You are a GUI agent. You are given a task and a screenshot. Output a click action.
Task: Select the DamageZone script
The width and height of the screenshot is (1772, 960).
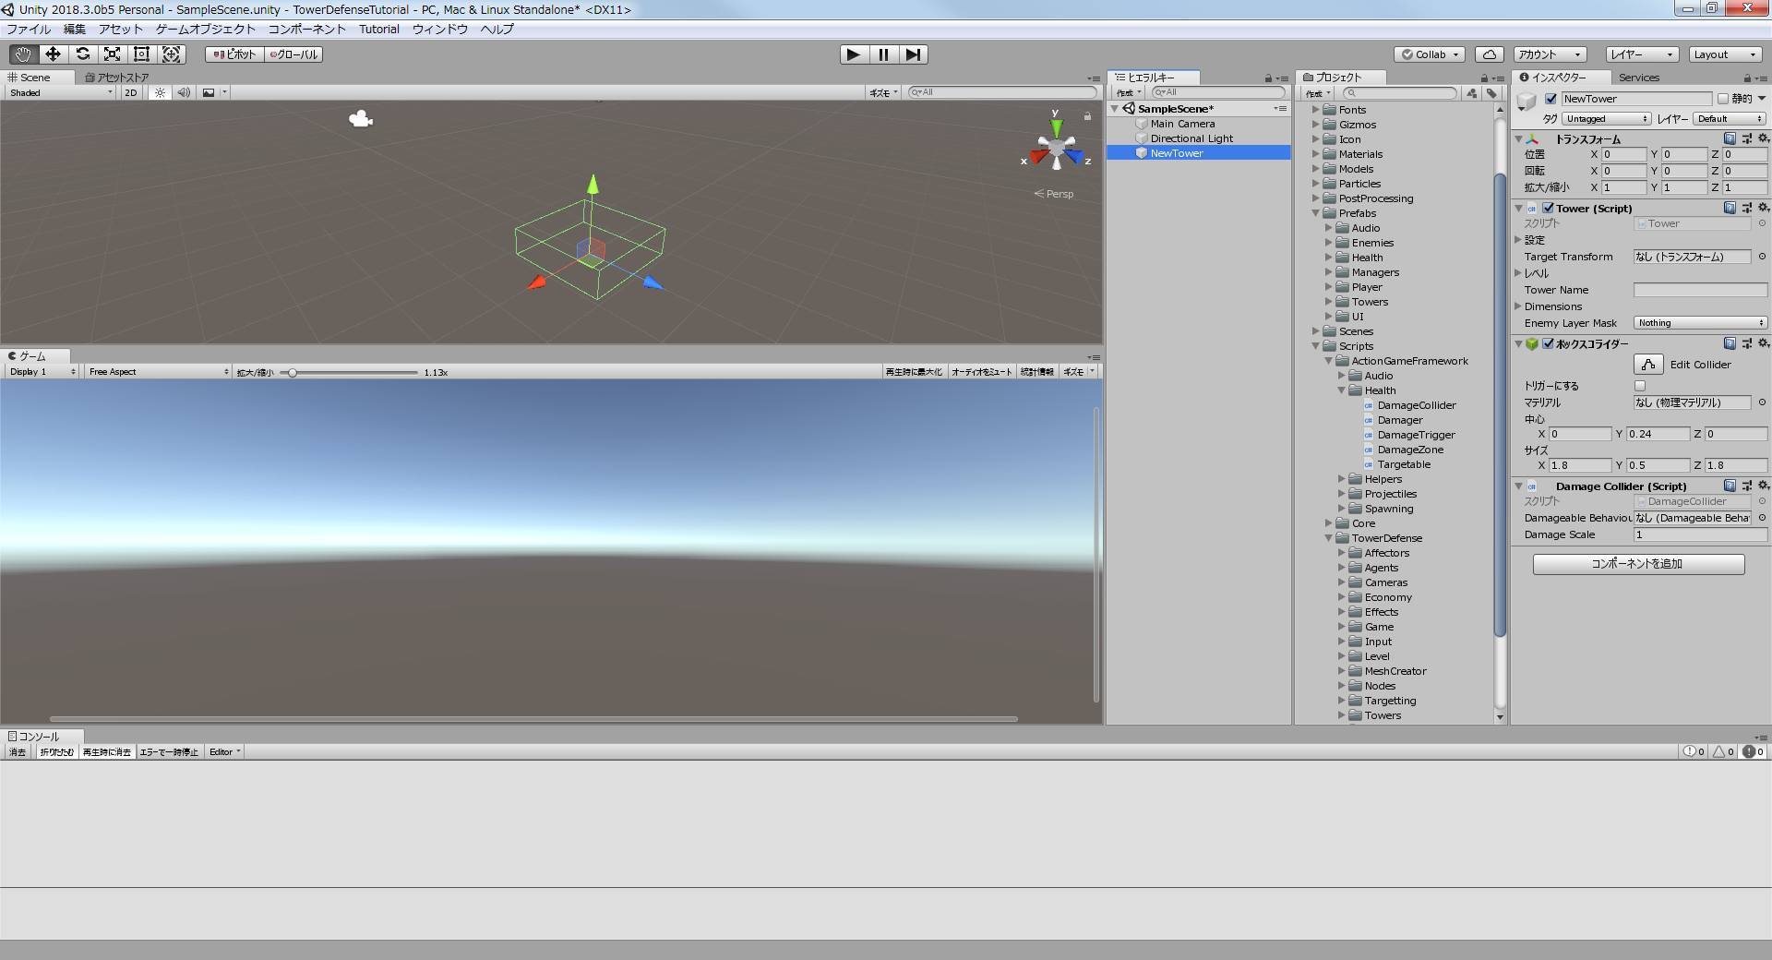click(1410, 450)
